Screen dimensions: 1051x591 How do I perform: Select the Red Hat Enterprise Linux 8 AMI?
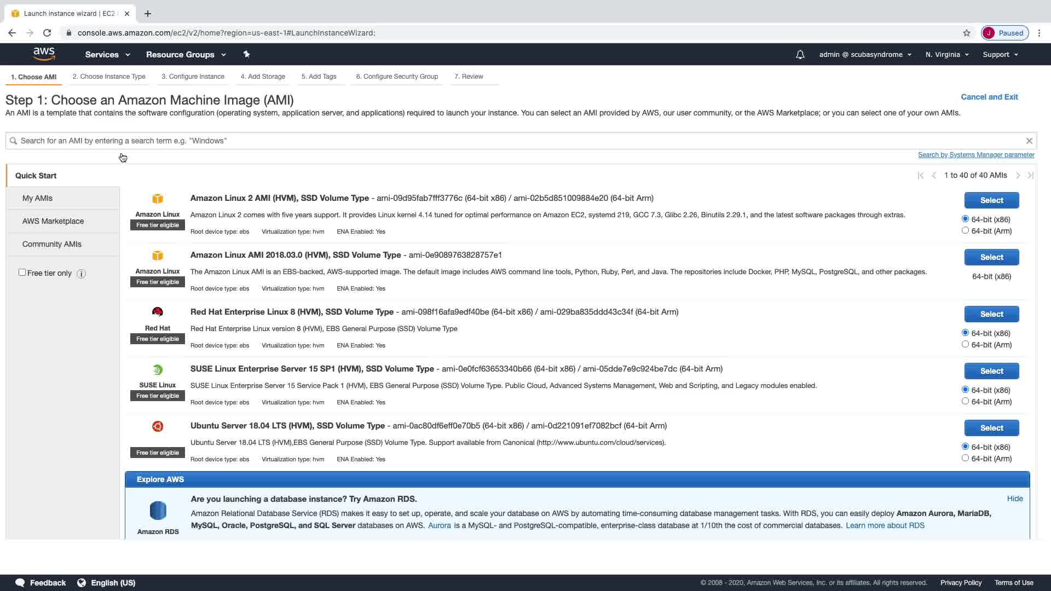click(x=991, y=314)
